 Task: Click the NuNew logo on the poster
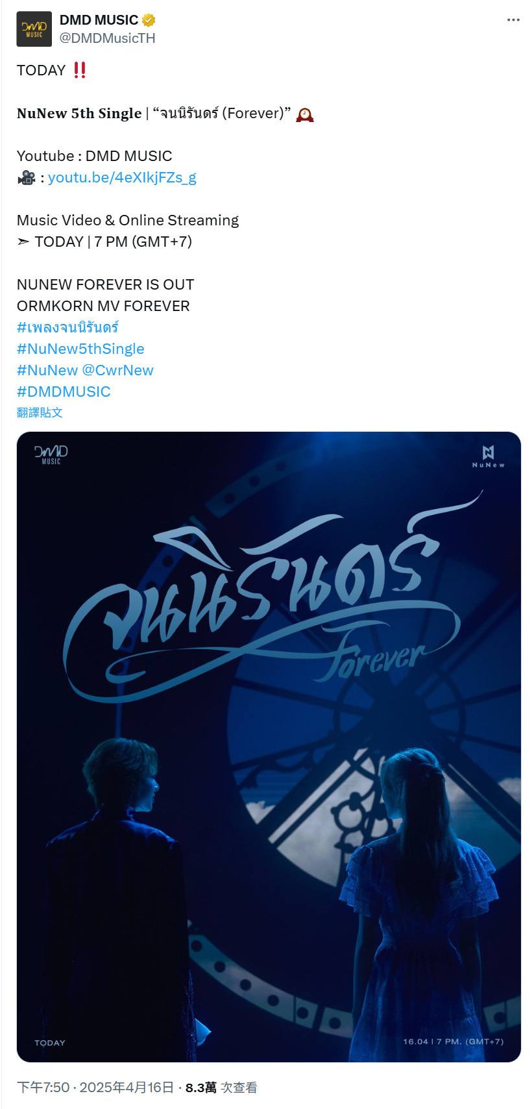coord(488,456)
